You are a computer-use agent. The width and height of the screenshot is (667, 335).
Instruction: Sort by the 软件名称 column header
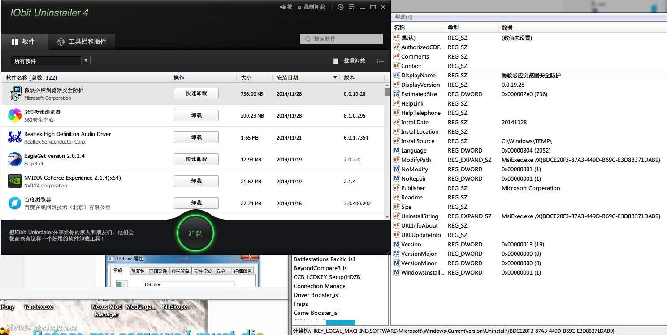coord(85,78)
